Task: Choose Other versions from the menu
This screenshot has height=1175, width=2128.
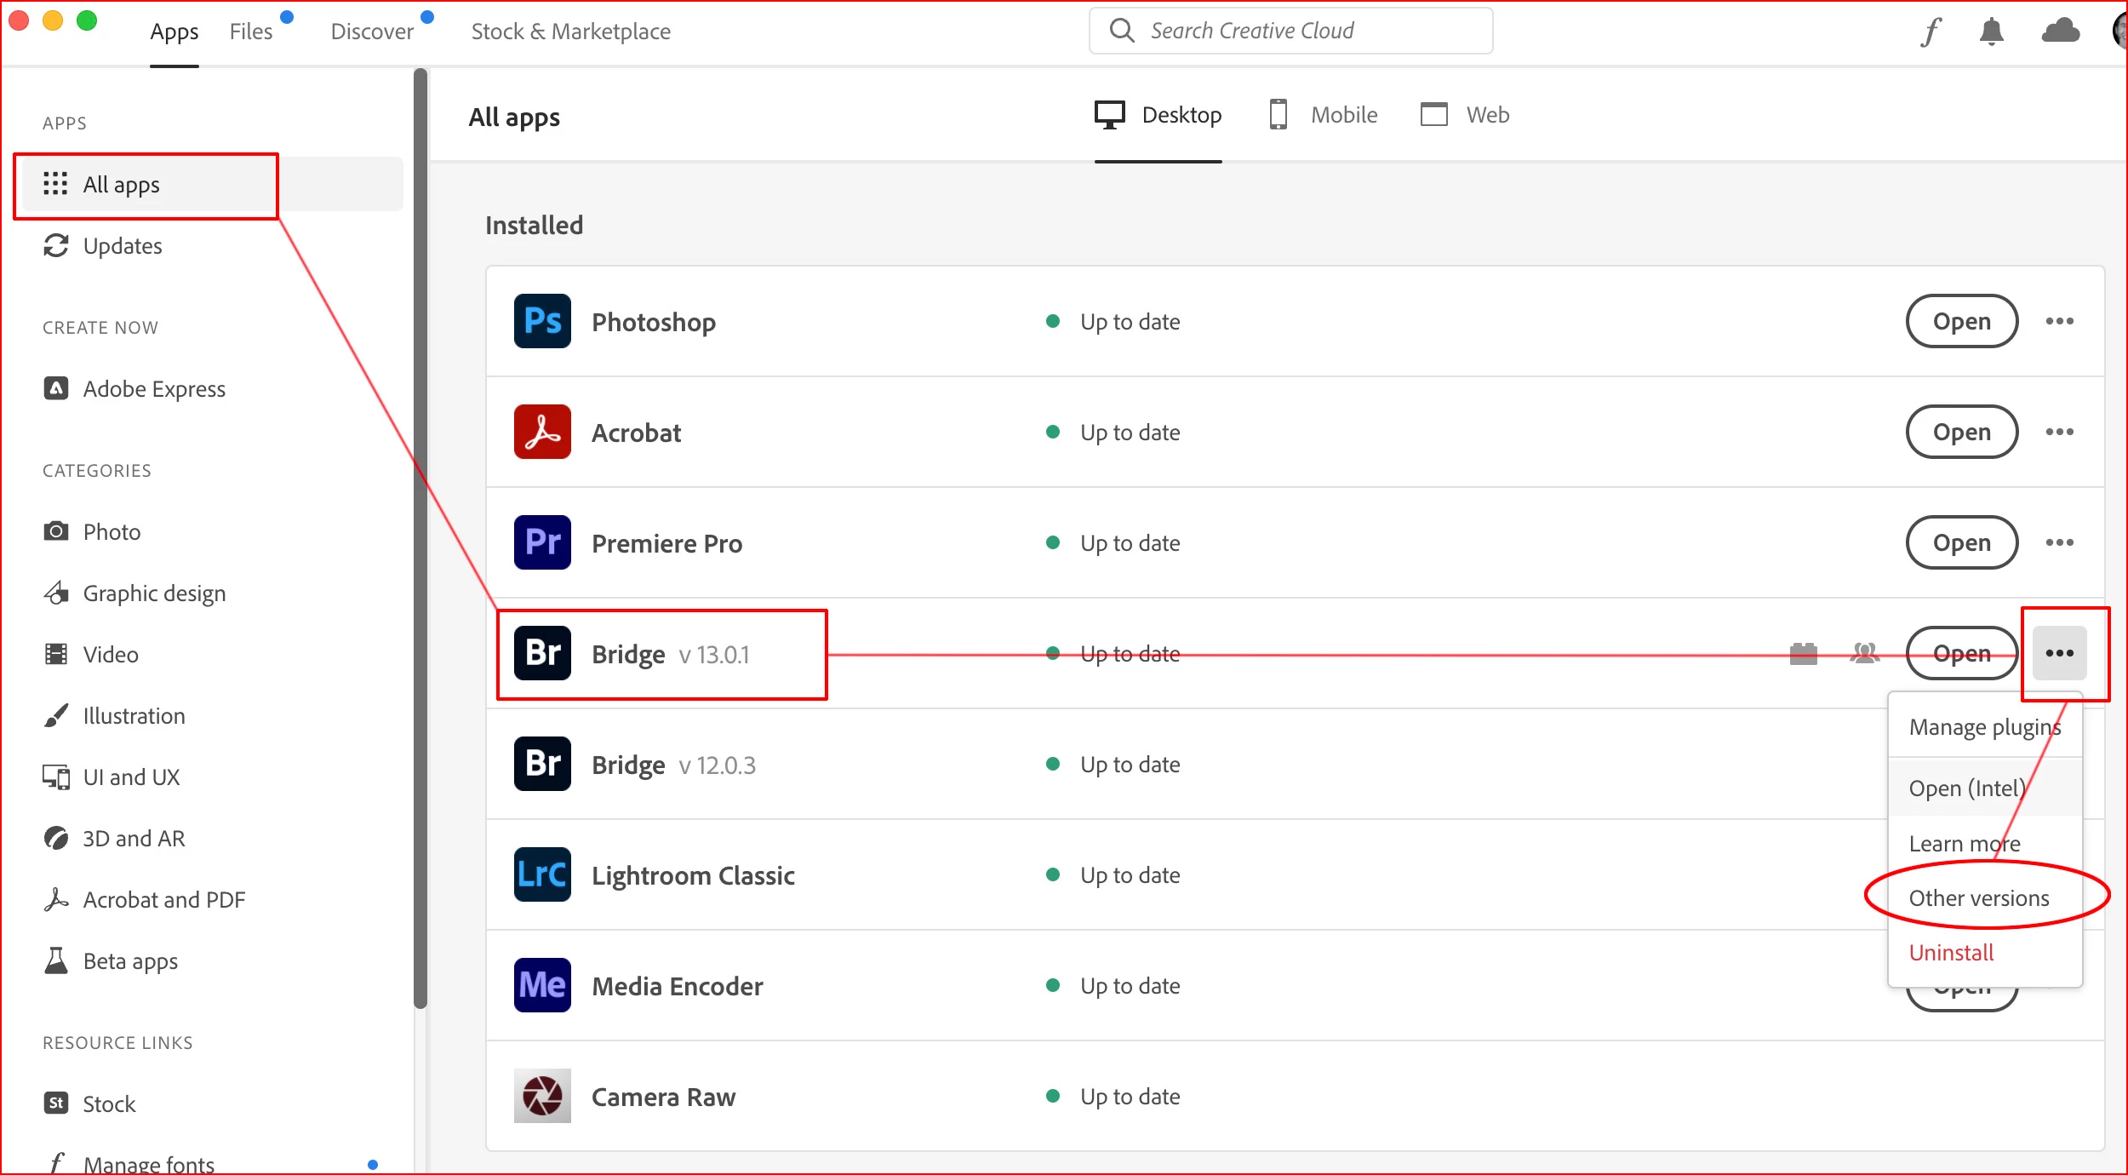Action: point(1978,898)
